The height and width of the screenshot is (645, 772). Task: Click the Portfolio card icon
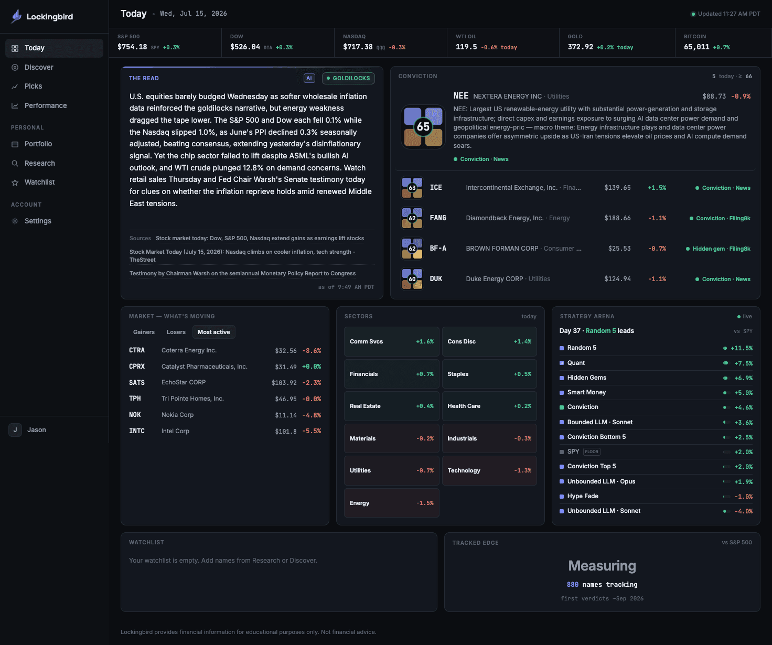[15, 144]
